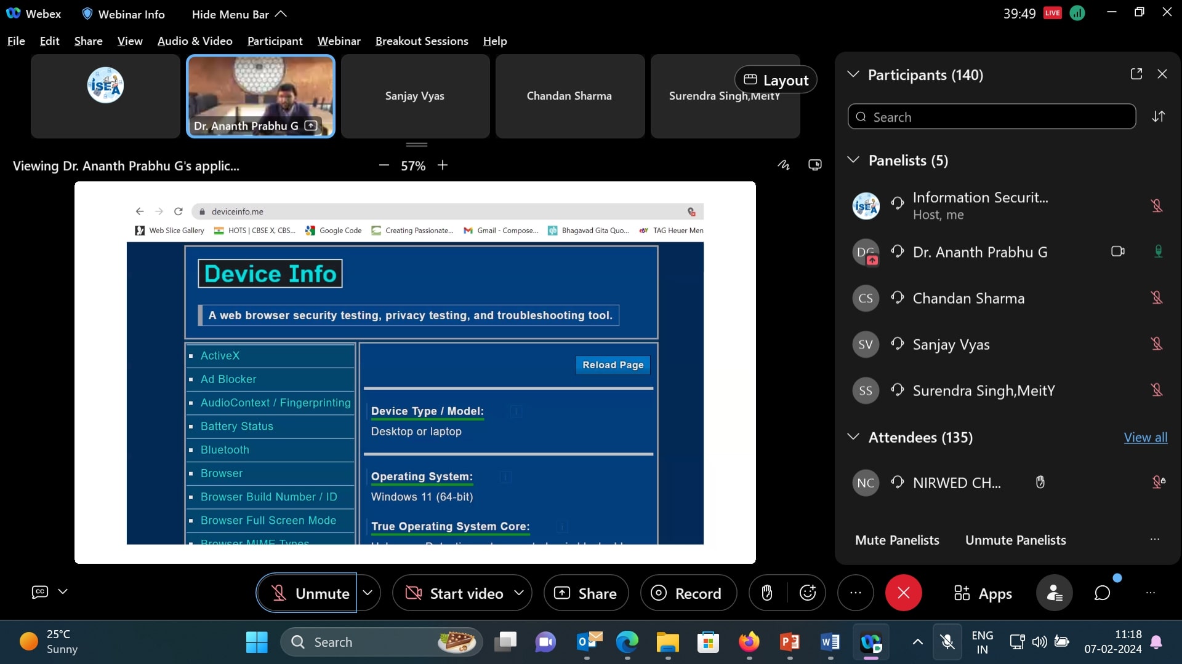Viewport: 1182px width, 664px height.
Task: Open the reactions emoji icon
Action: 807,593
